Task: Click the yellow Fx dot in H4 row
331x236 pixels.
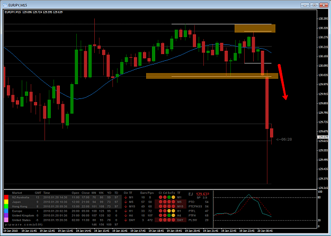Action: point(173,215)
